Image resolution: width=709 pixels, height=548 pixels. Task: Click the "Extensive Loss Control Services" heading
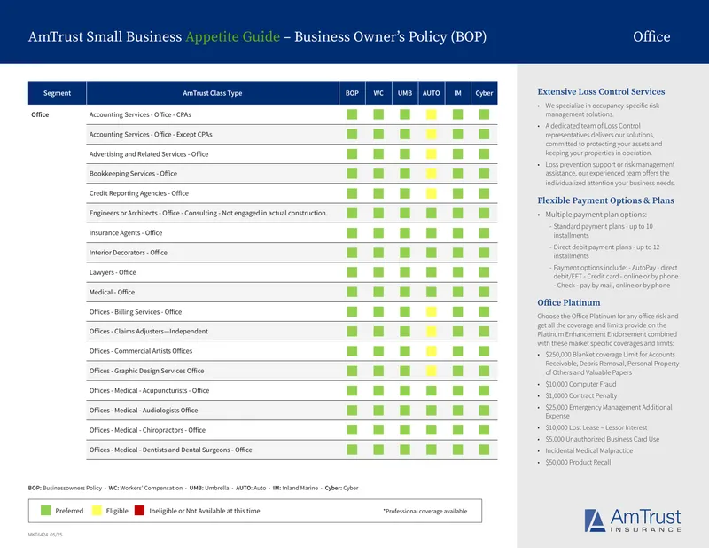[x=601, y=91]
